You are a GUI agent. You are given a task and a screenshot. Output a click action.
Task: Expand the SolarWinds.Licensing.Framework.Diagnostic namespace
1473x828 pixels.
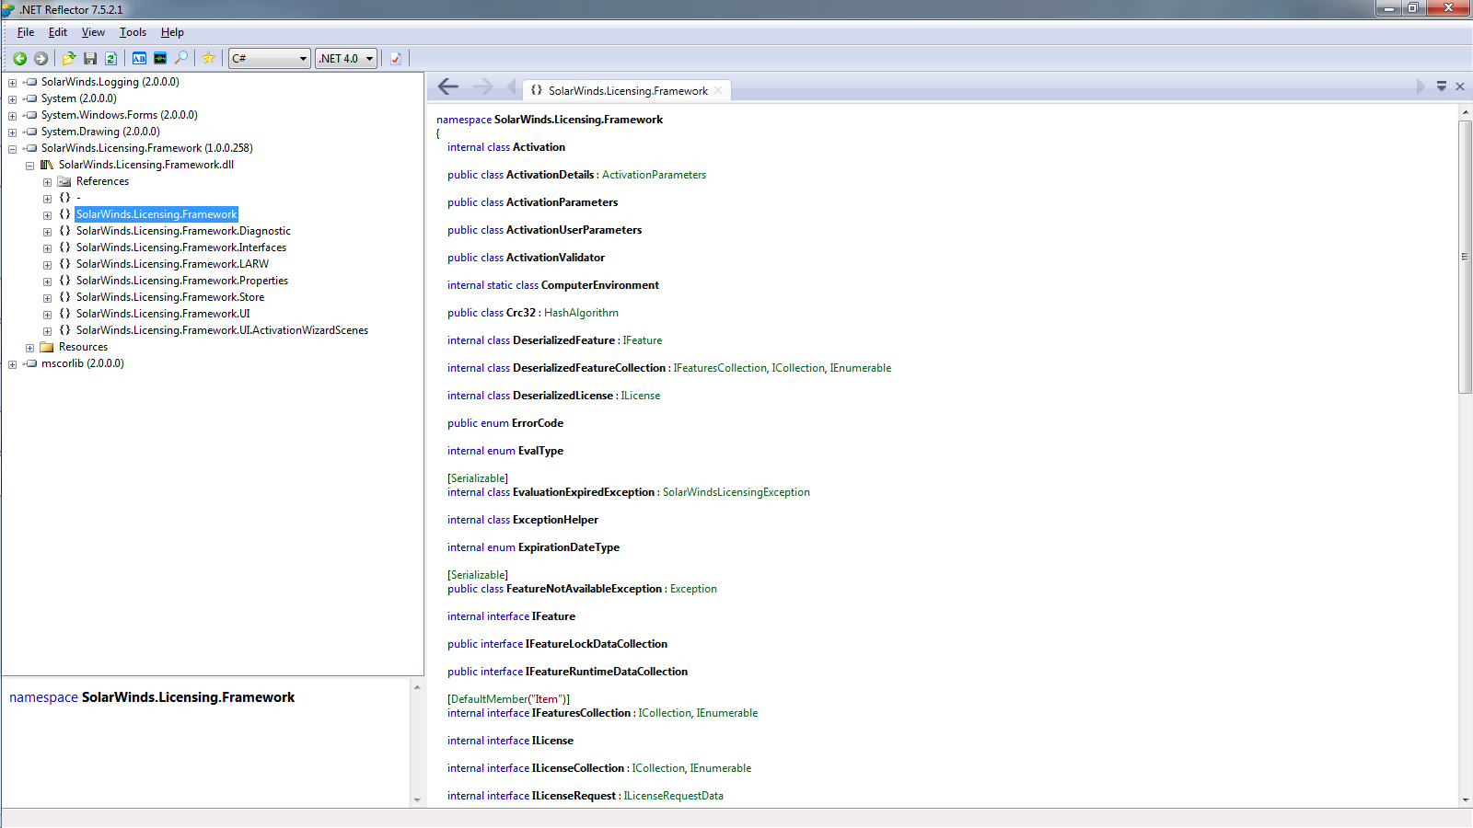point(47,232)
